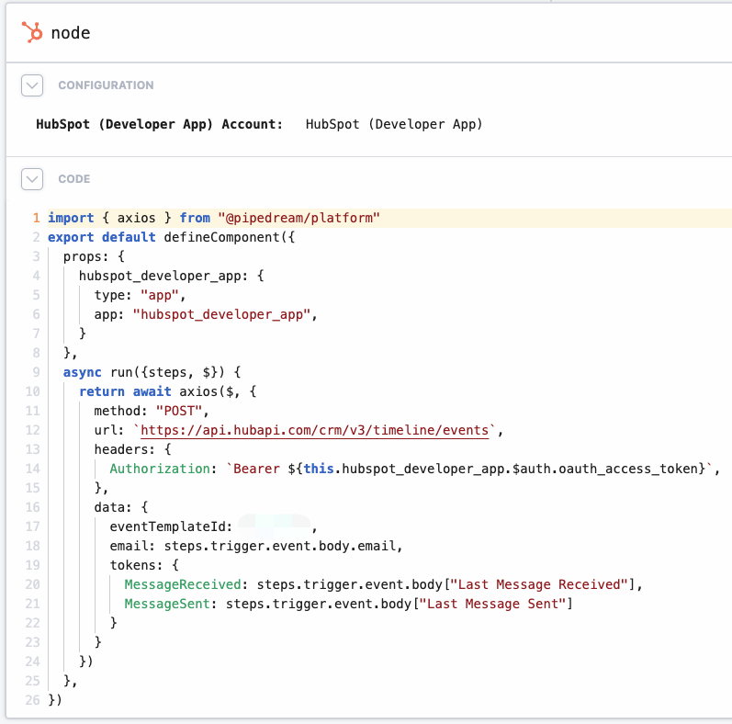Viewport: 732px width, 724px height.
Task: Click the "hubspot_developer_app" app string on line 6
Action: tap(221, 314)
